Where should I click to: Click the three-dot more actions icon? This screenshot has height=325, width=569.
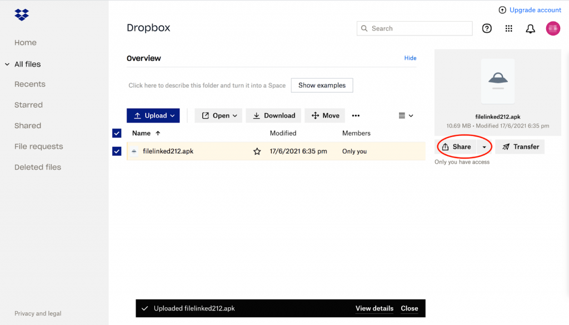pyautogui.click(x=356, y=115)
